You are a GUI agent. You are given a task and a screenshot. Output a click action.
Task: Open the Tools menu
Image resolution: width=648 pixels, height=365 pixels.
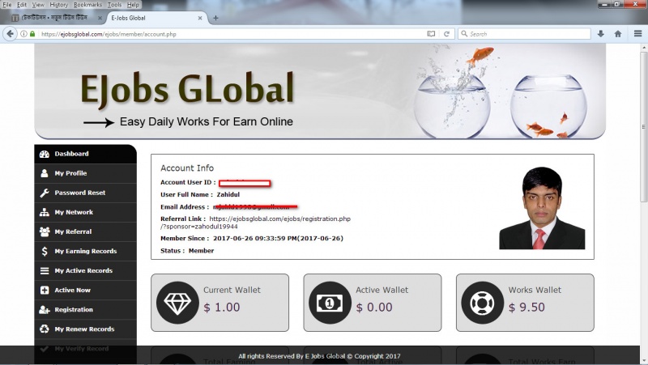click(x=114, y=5)
